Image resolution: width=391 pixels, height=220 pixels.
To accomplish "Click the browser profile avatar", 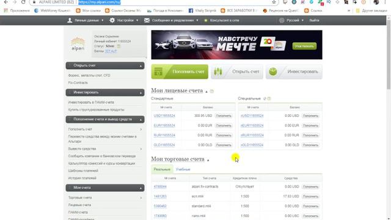I will pyautogui.click(x=376, y=2).
